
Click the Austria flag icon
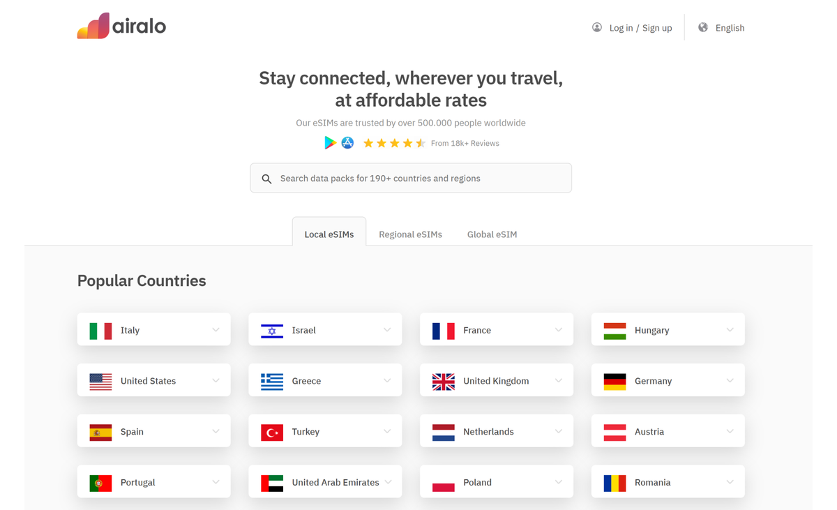coord(614,433)
